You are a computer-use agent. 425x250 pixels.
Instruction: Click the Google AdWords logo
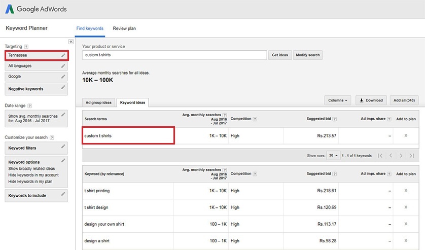point(36,9)
